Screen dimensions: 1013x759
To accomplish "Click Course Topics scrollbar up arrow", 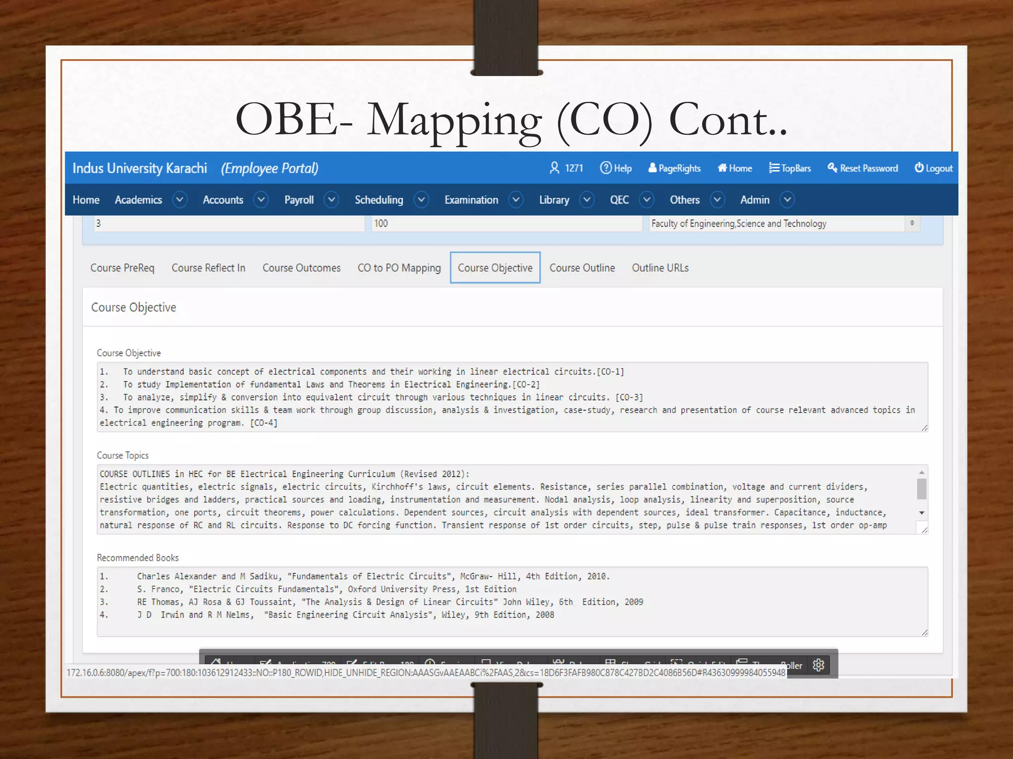I will coord(922,472).
